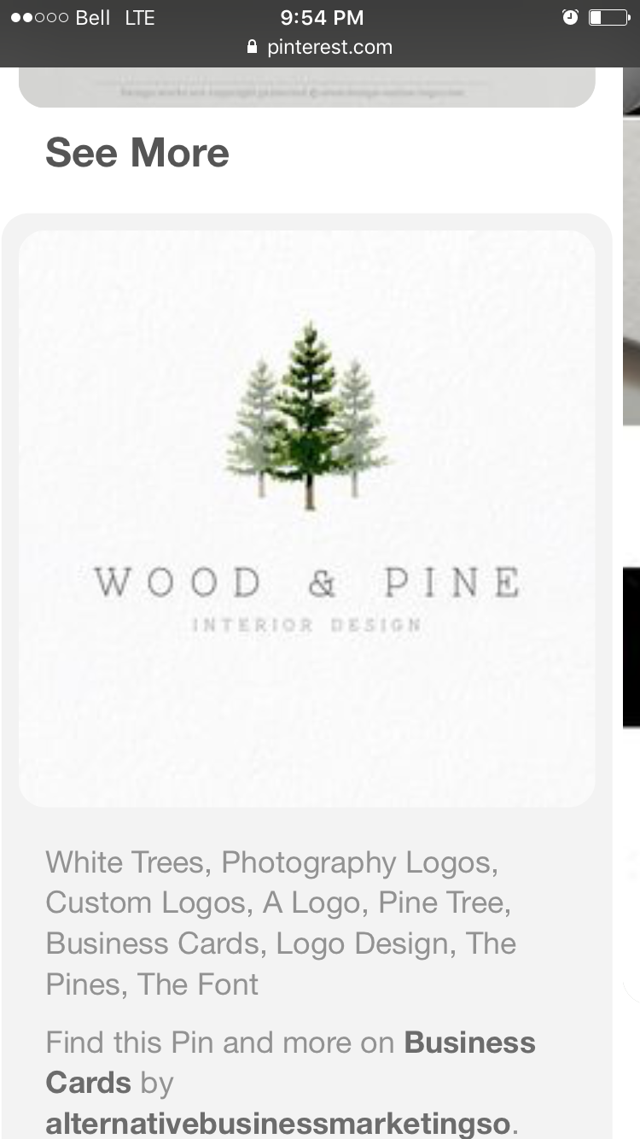Open the Business Cards board link
The image size is (640, 1139).
[290, 1062]
